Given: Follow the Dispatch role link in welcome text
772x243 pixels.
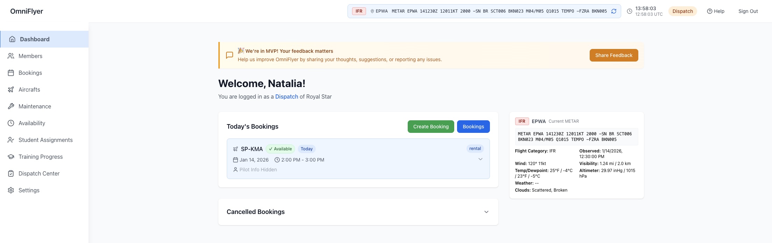Looking at the screenshot, I should point(286,97).
